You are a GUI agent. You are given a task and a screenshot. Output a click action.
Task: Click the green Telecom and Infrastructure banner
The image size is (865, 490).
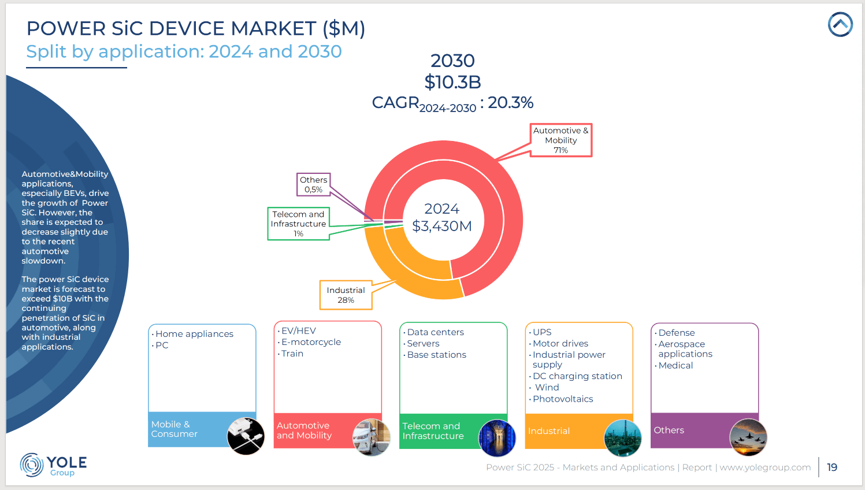tap(436, 431)
